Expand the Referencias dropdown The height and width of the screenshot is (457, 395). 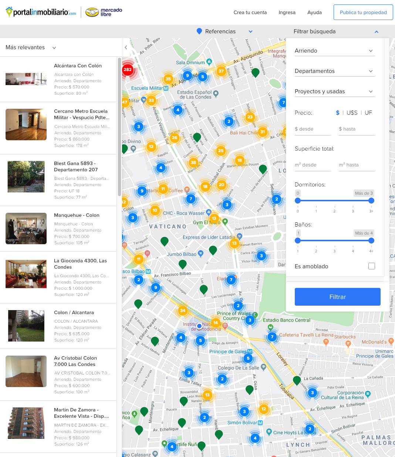(x=250, y=31)
